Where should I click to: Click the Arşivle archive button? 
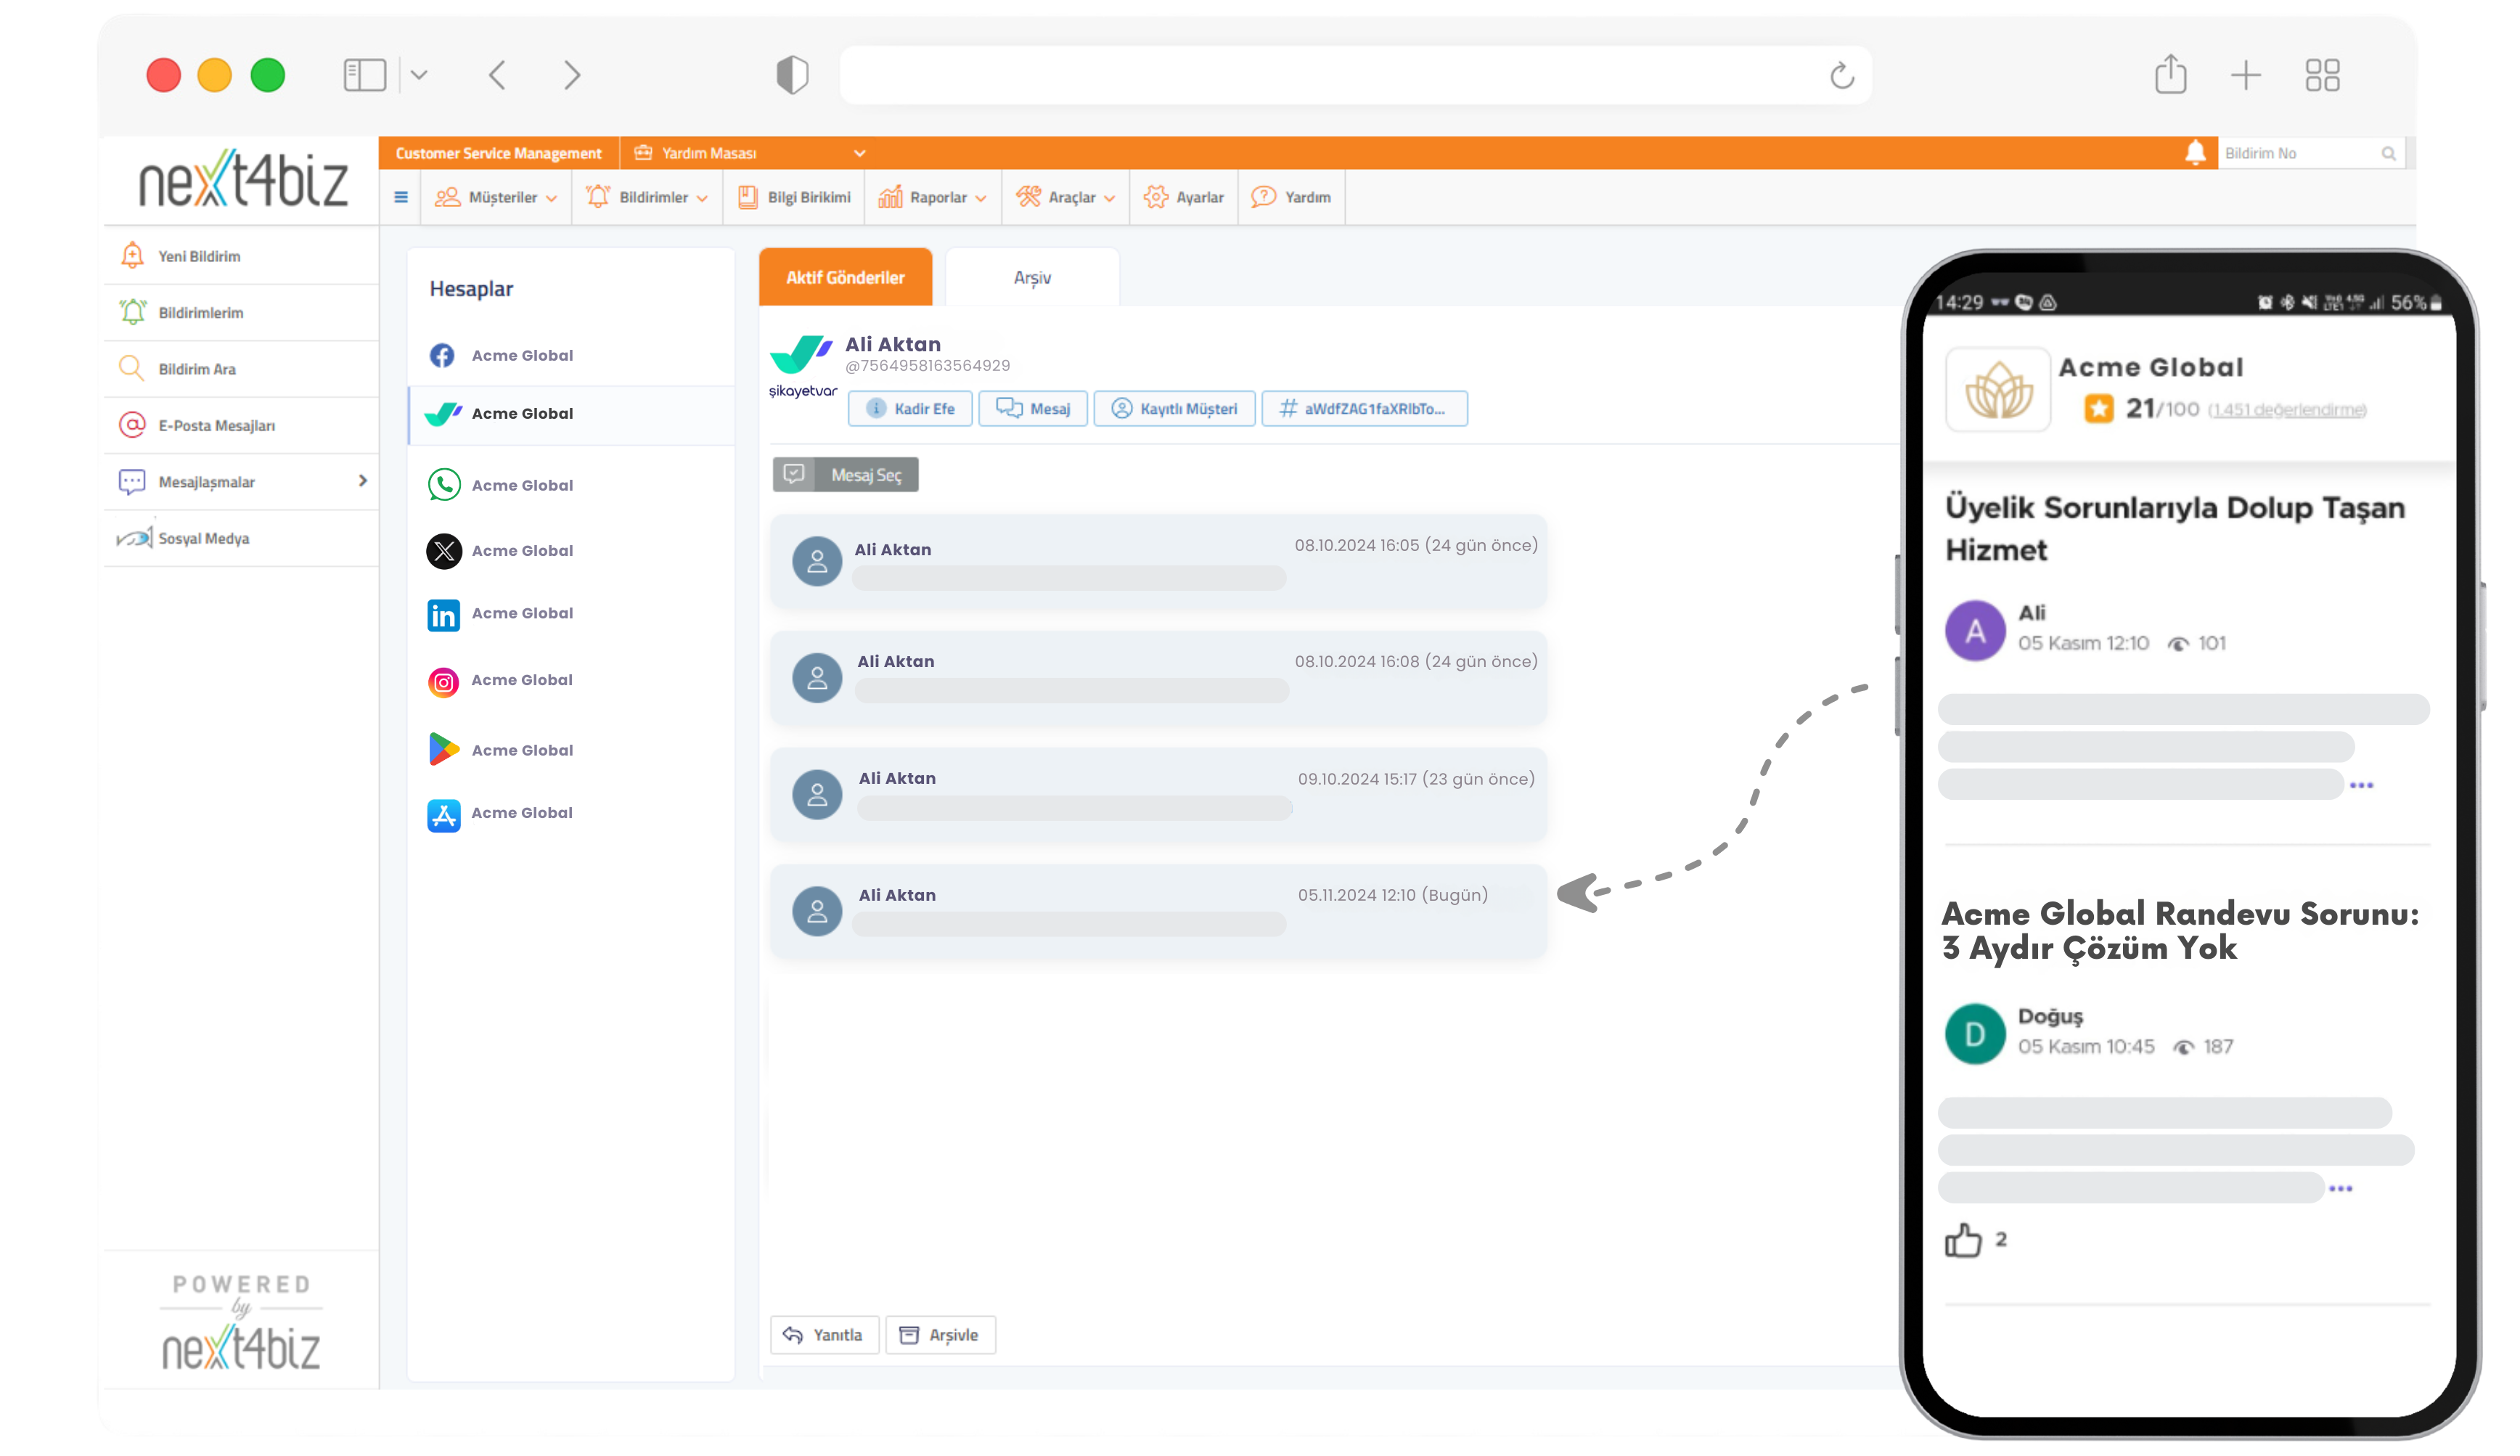940,1335
